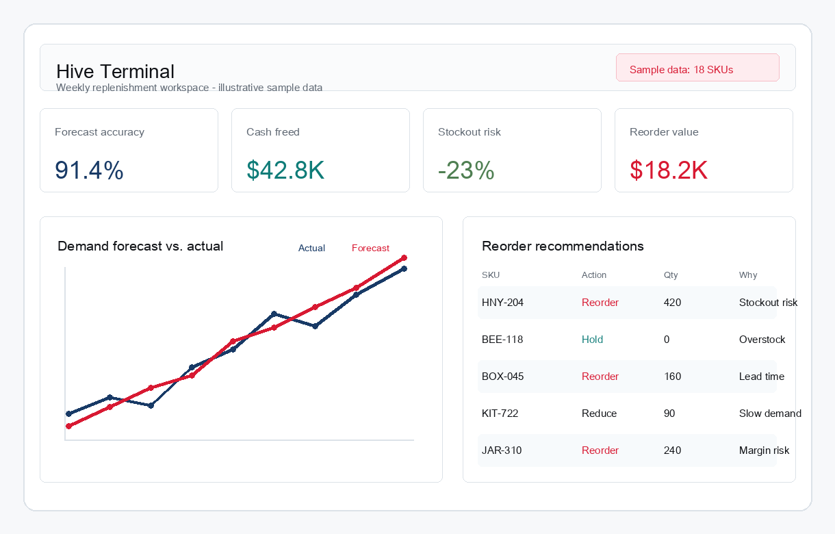
Task: Click the Reduce action for KIT-722
Action: point(599,414)
